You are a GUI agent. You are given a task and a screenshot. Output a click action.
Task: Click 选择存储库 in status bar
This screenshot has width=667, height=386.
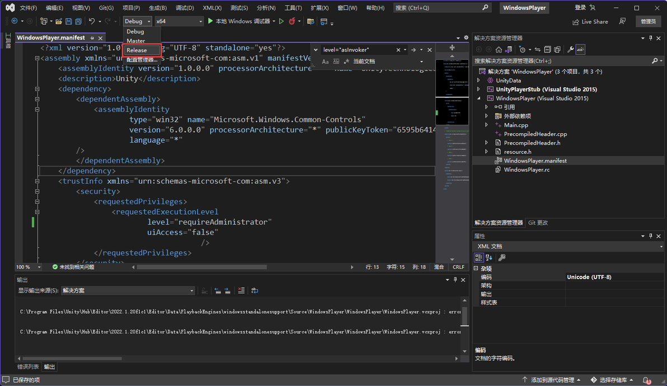613,380
